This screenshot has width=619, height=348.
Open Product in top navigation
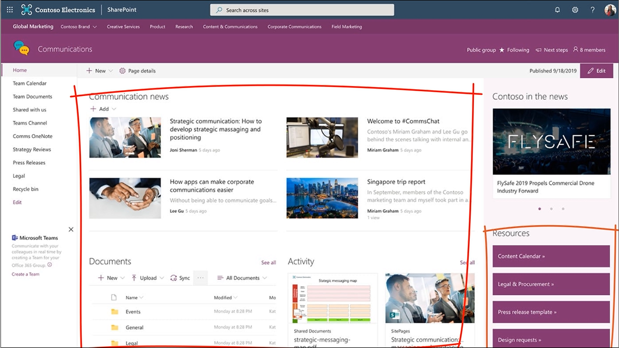click(158, 27)
